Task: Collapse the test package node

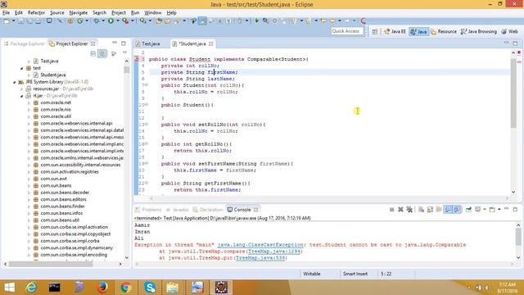Action: point(22,68)
